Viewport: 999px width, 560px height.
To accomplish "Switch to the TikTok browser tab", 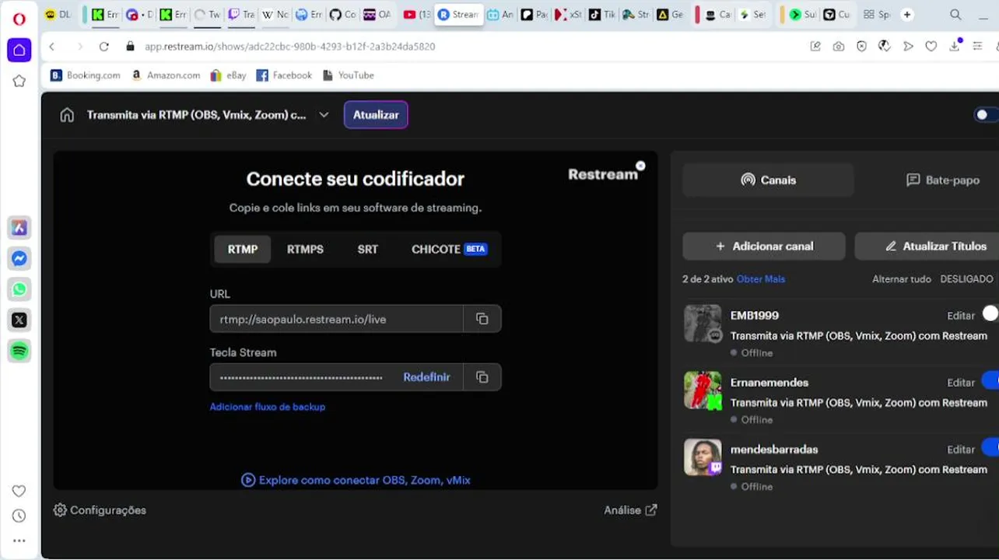I will (602, 15).
